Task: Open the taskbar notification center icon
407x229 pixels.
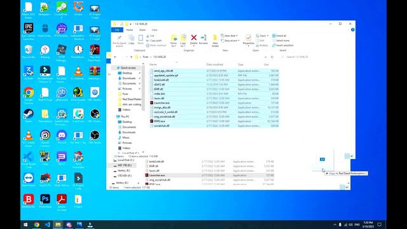Action: 380,225
